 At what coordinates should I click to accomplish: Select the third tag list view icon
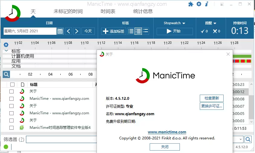click(x=145, y=31)
